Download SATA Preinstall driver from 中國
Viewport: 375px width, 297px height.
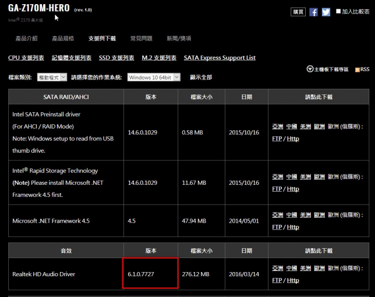coord(292,127)
